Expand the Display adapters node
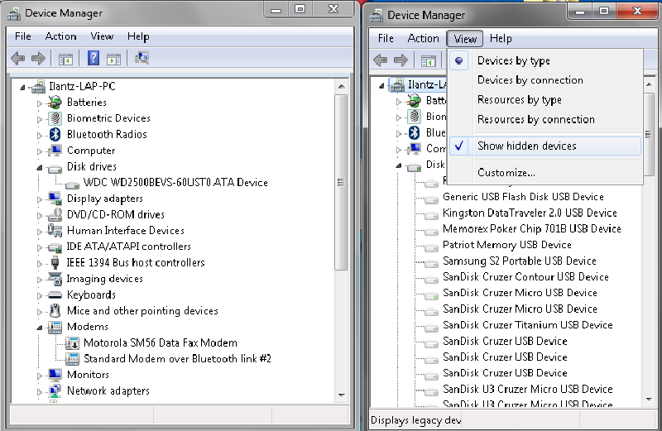Viewport: 662px width, 431px height. [x=39, y=199]
